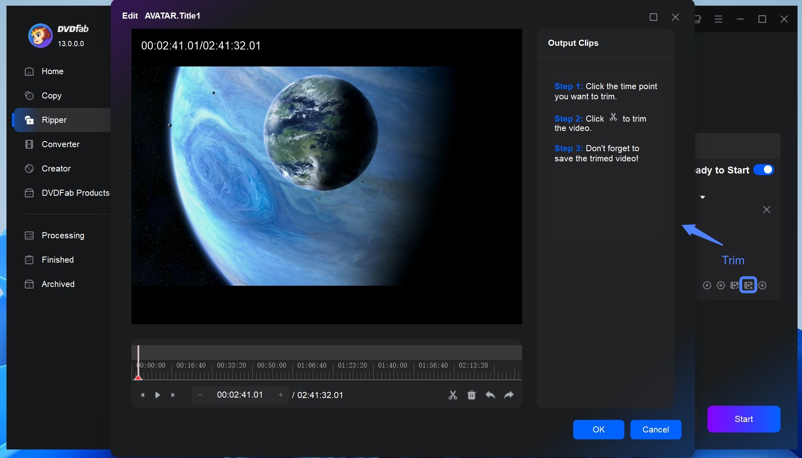Open the hamburger menu in main window
This screenshot has width=802, height=458.
(x=718, y=19)
